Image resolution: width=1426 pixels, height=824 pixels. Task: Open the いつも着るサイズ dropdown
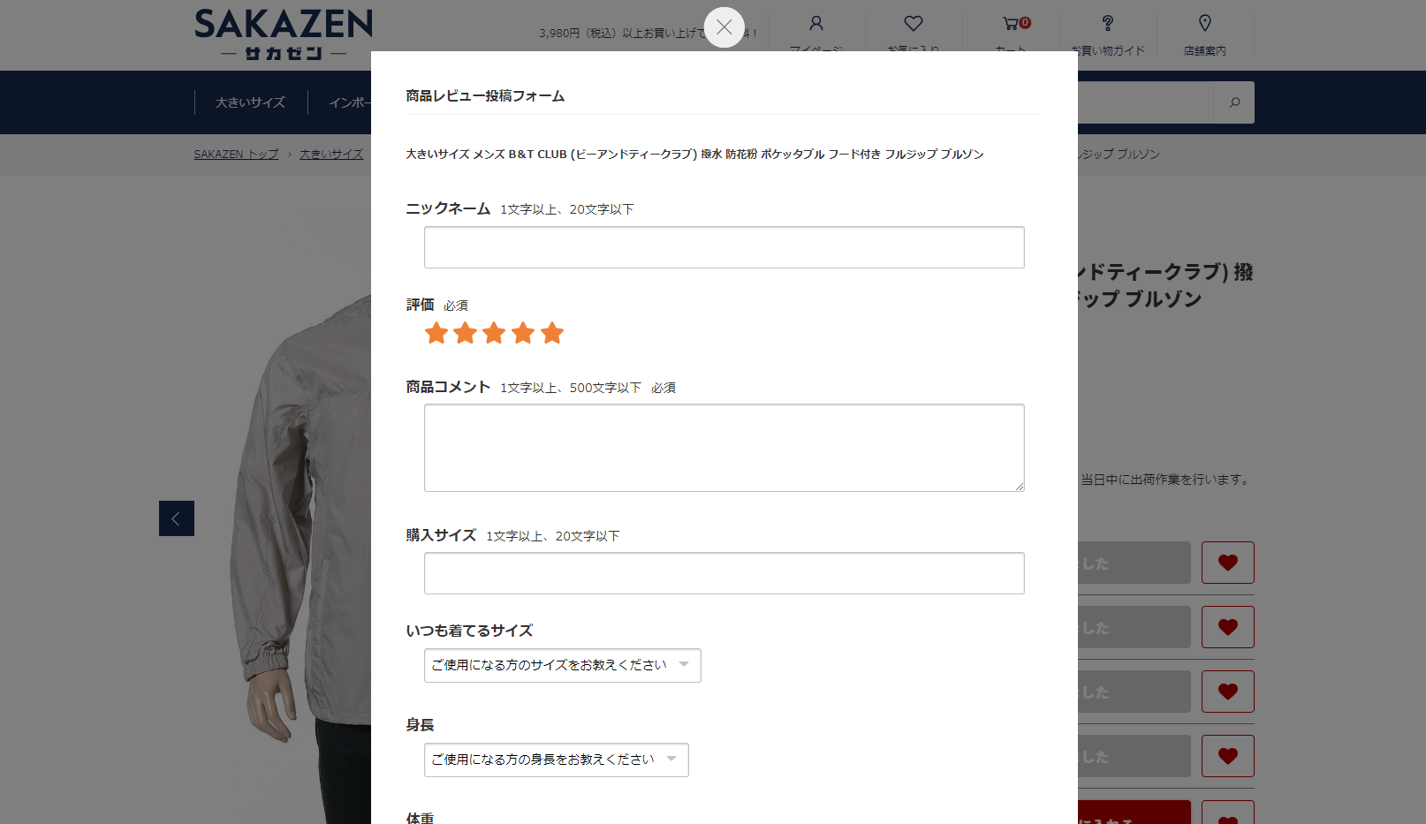click(x=563, y=666)
